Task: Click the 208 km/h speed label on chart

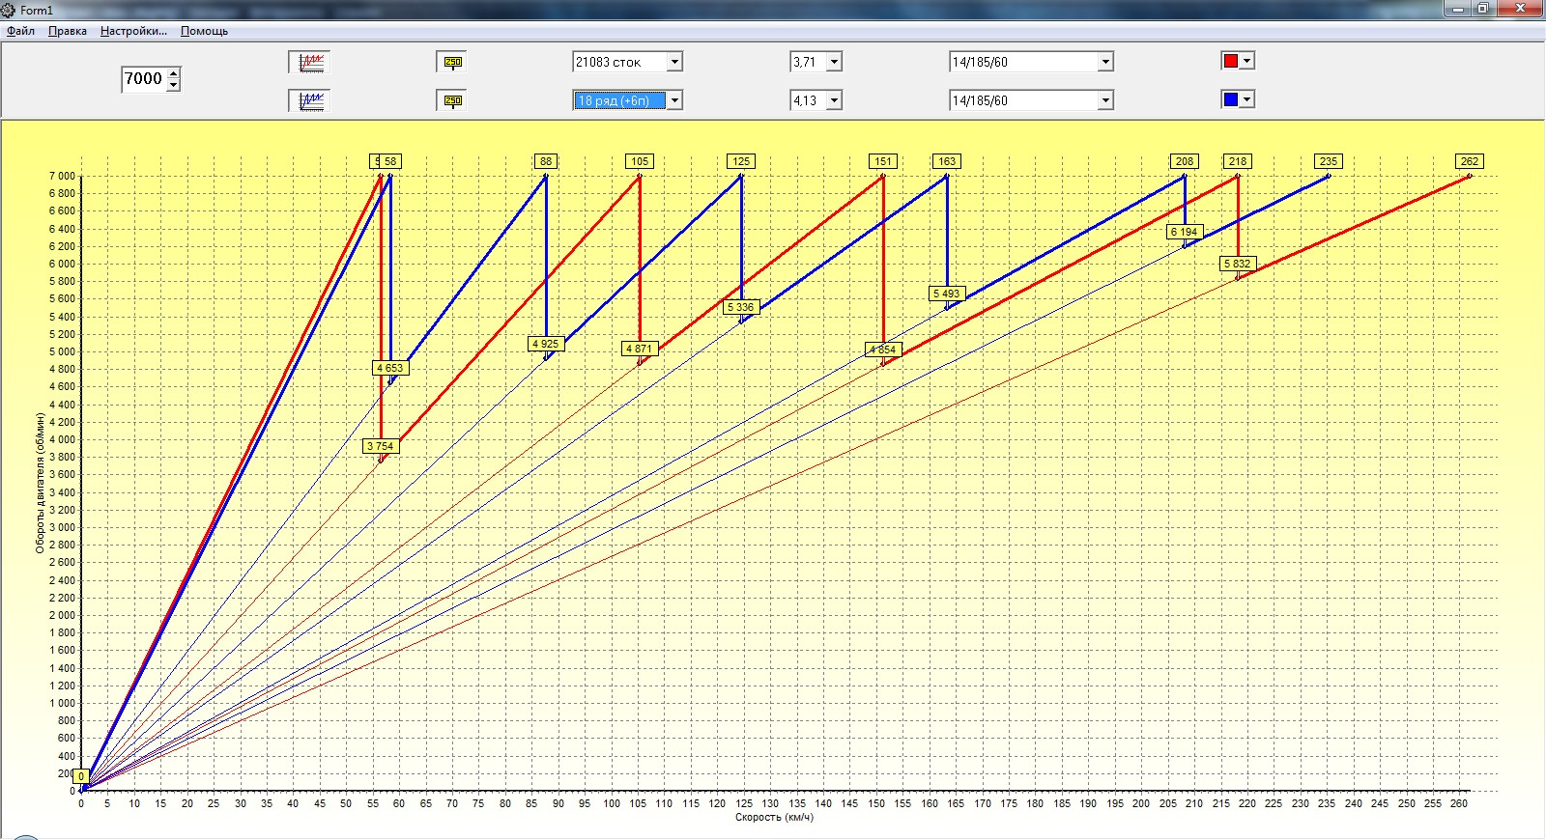Action: tap(1185, 161)
